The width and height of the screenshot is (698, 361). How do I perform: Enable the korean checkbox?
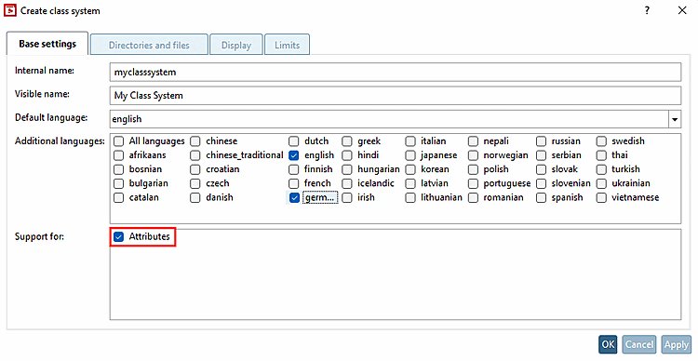click(x=410, y=169)
